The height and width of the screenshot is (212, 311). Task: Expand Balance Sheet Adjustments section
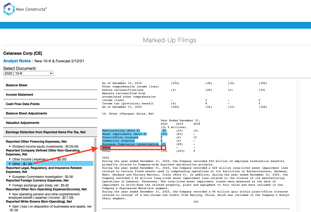coord(50,113)
